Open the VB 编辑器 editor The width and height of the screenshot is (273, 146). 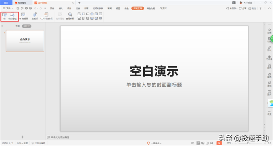pyautogui.click(x=23, y=16)
